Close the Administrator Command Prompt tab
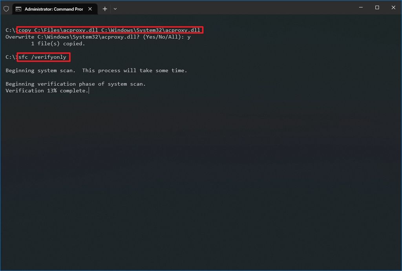 (90, 9)
